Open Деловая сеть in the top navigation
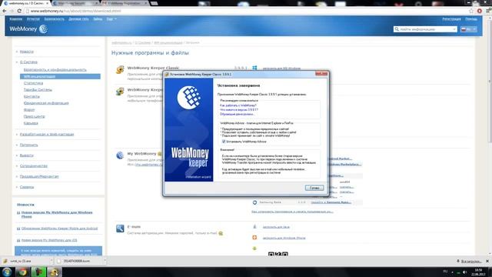492x277 pixels. (x=78, y=19)
